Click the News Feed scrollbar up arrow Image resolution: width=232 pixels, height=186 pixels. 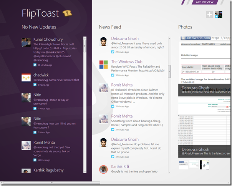point(169,38)
